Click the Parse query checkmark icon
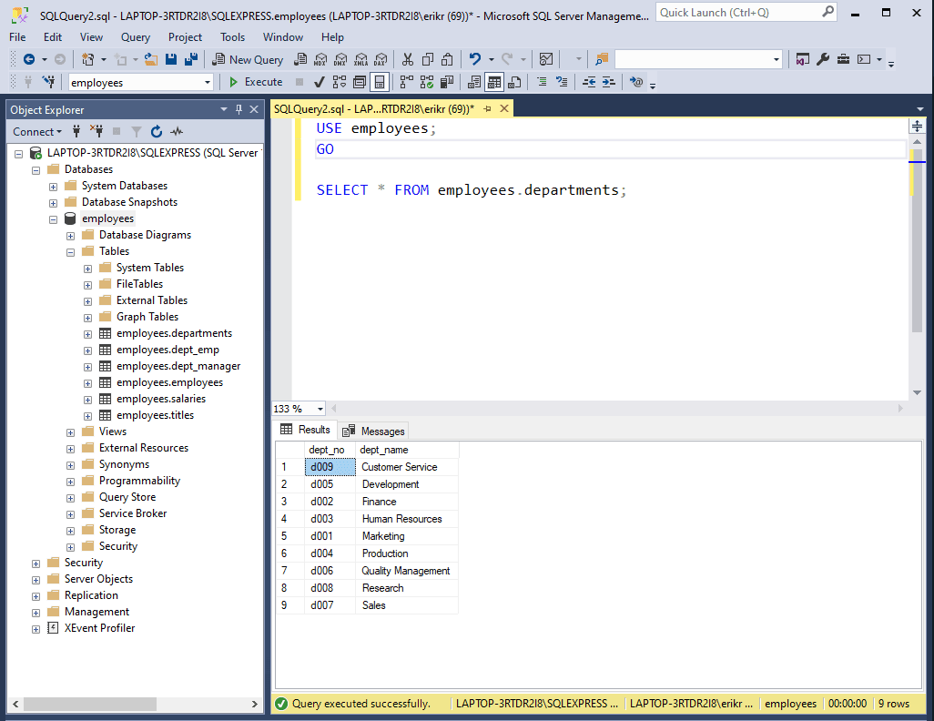 (318, 82)
